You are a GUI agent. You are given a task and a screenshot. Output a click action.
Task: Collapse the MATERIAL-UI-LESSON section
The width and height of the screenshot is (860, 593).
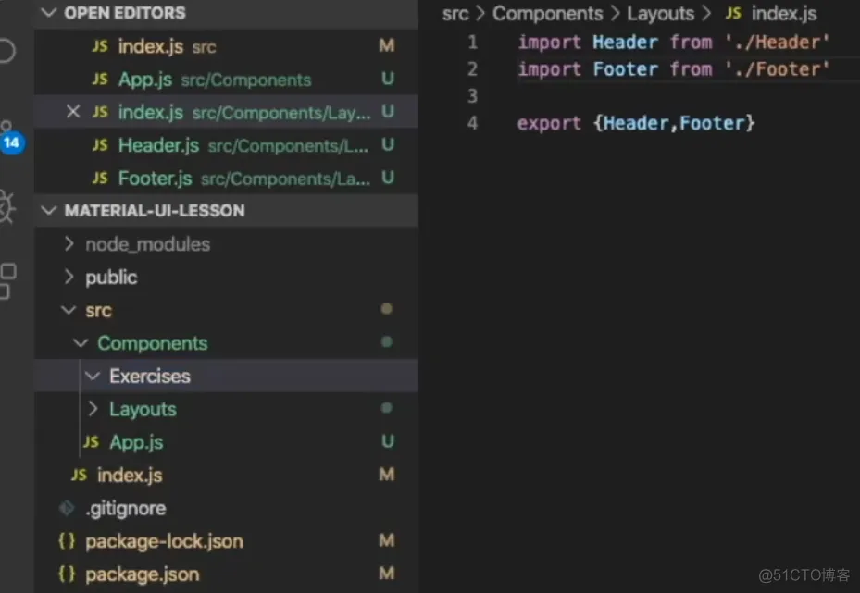point(48,210)
